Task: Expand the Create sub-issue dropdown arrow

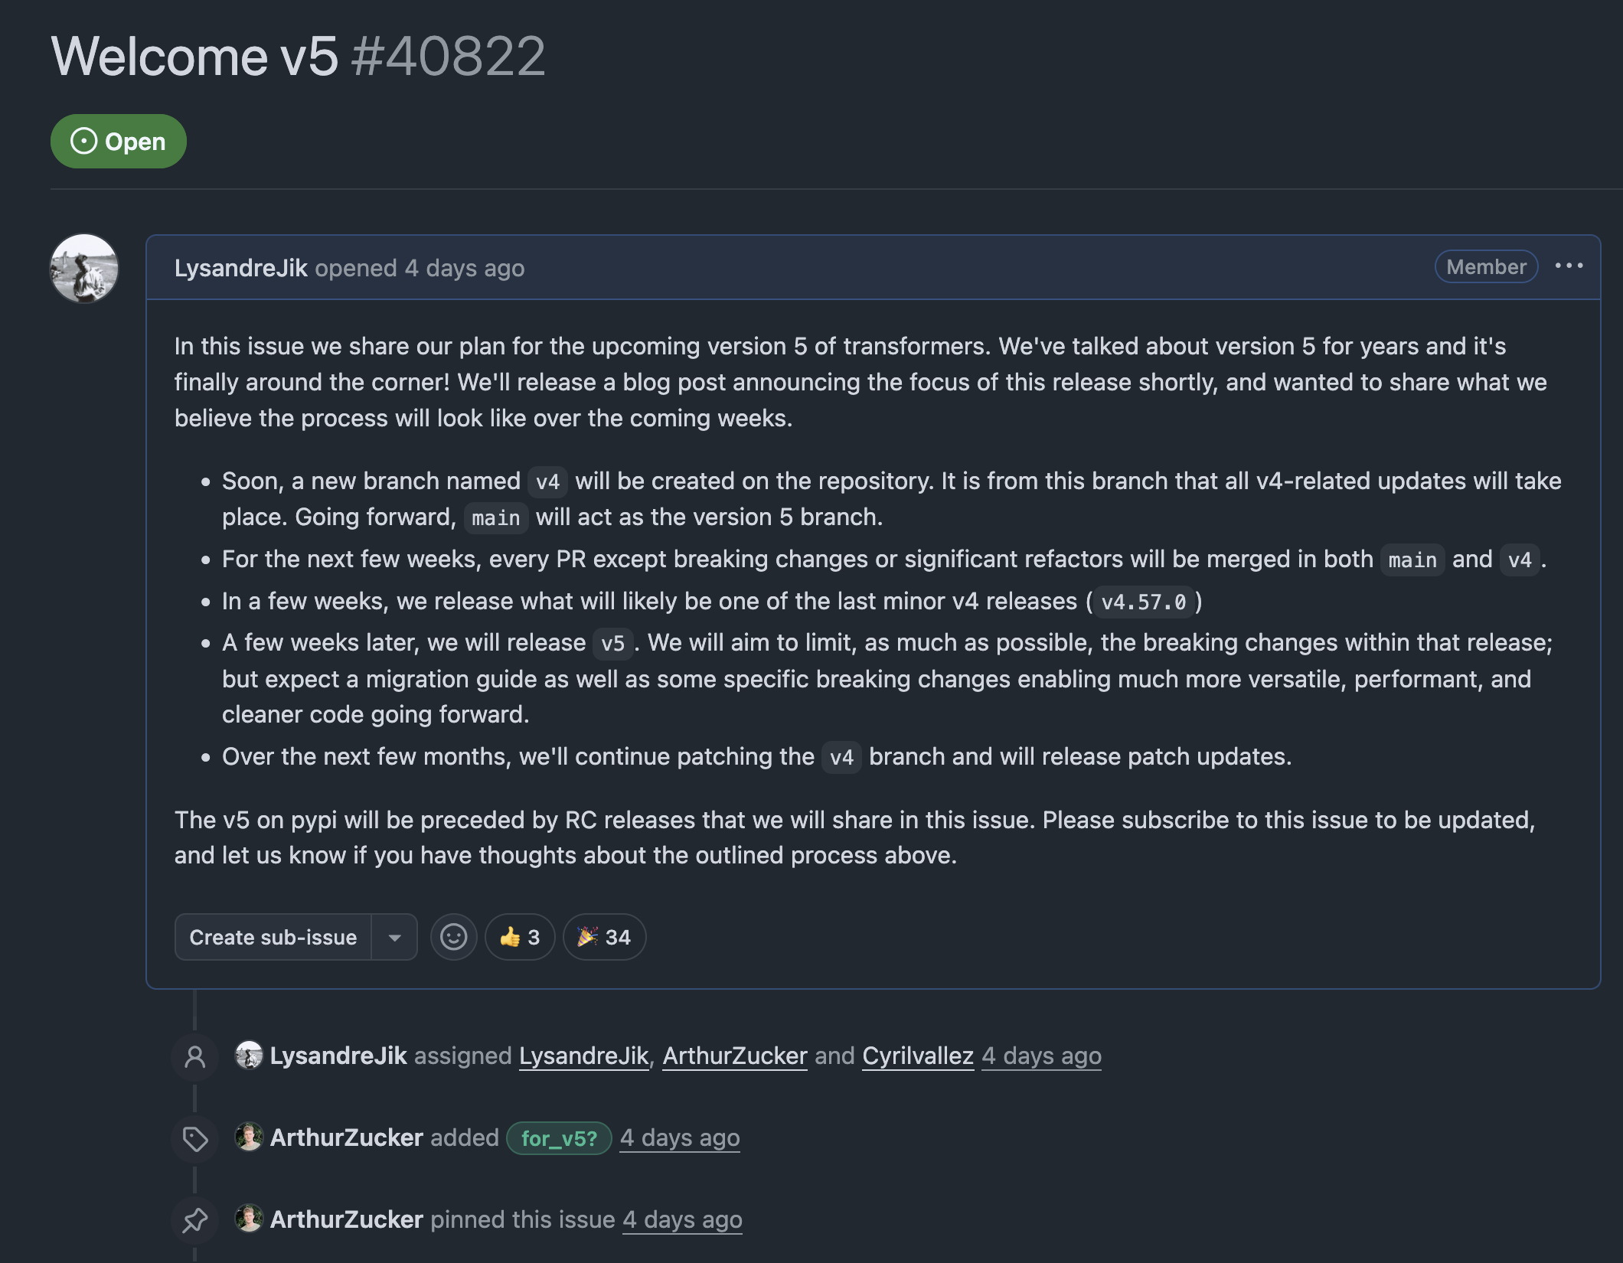Action: [395, 937]
